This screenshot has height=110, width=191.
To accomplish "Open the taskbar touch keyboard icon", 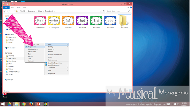I will tap(168, 104).
